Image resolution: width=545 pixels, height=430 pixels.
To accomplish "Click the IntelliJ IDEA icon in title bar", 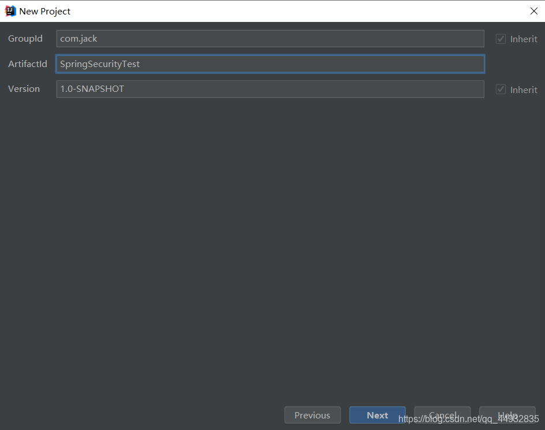I will [x=10, y=11].
